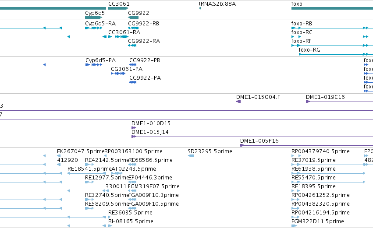Click the CG3061 gene arrow bar
Screen dimensions: 373x228
coord(118,9)
